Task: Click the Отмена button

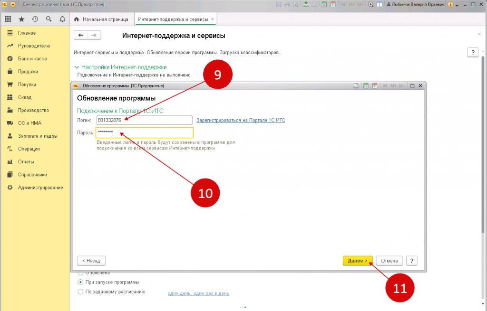Action: pos(389,261)
